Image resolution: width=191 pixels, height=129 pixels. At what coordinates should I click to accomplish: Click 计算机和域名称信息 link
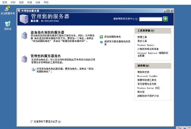148,49
